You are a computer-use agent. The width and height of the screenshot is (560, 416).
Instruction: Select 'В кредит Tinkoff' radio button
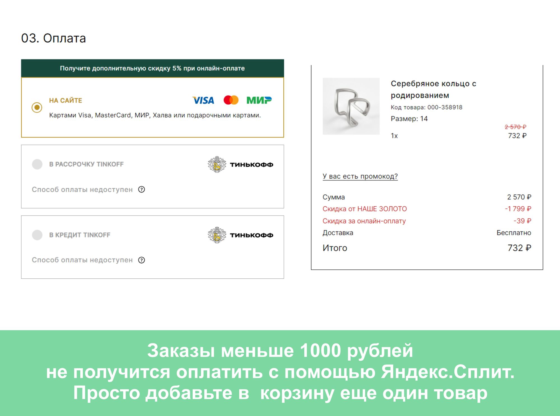[x=37, y=235]
